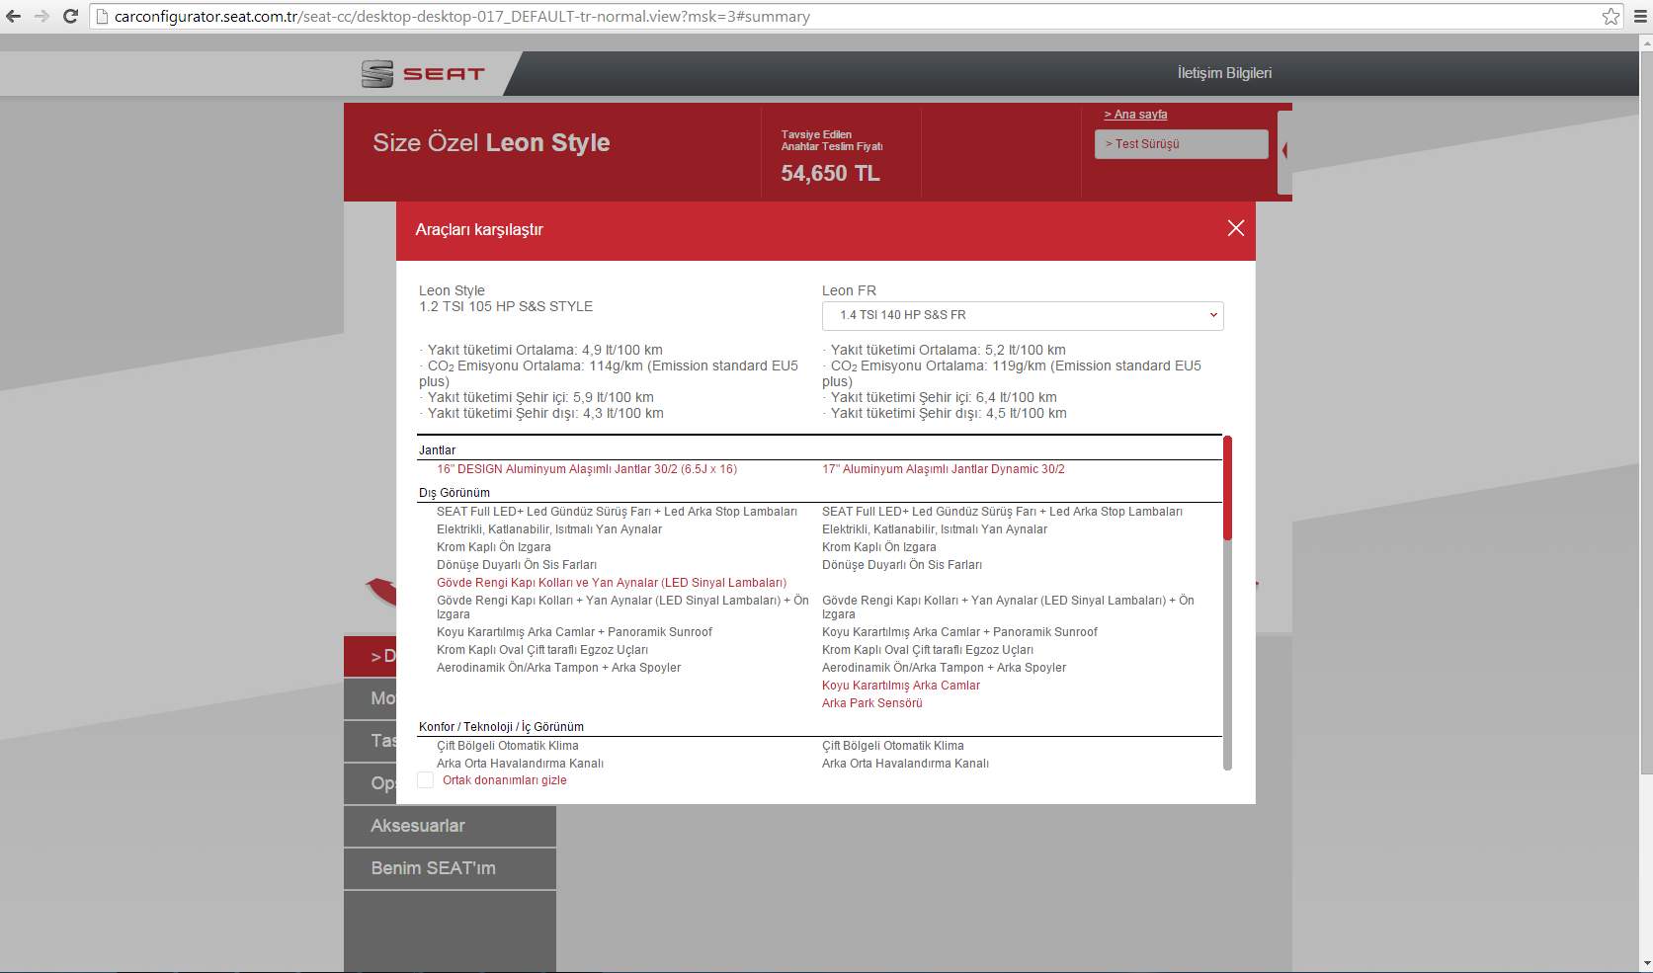Click the page scrollbar up arrow
Screen dimensions: 1653x973
click(x=1645, y=41)
